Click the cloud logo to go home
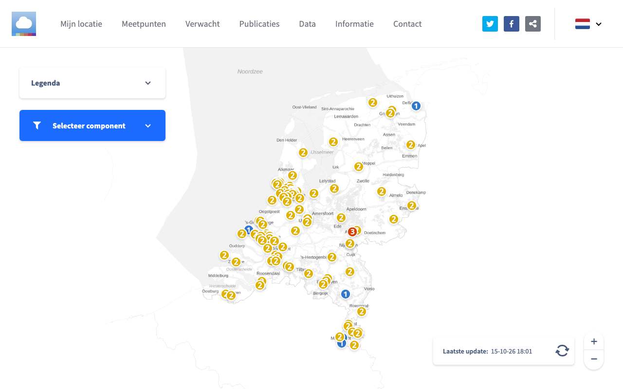The image size is (623, 389). 24,24
